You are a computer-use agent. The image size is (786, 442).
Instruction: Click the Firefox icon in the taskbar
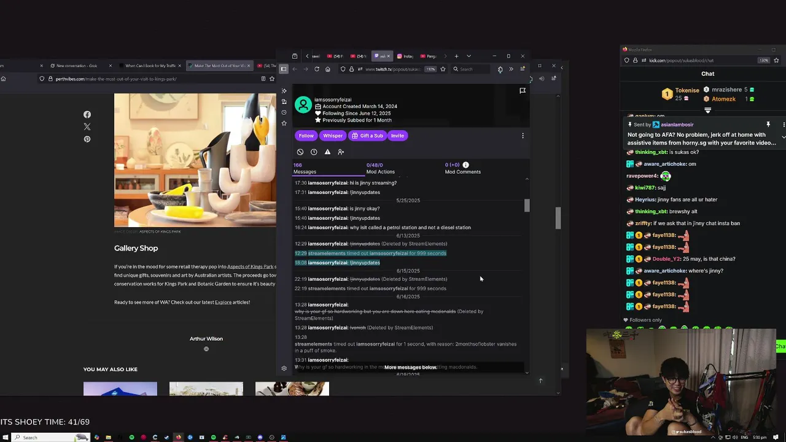pyautogui.click(x=178, y=438)
